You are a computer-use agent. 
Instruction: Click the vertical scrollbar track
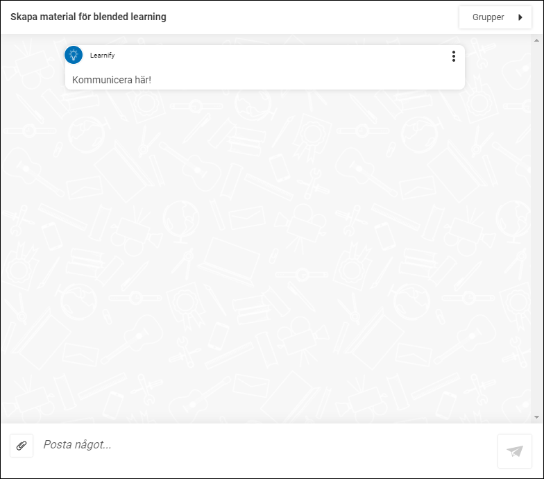click(x=537, y=229)
